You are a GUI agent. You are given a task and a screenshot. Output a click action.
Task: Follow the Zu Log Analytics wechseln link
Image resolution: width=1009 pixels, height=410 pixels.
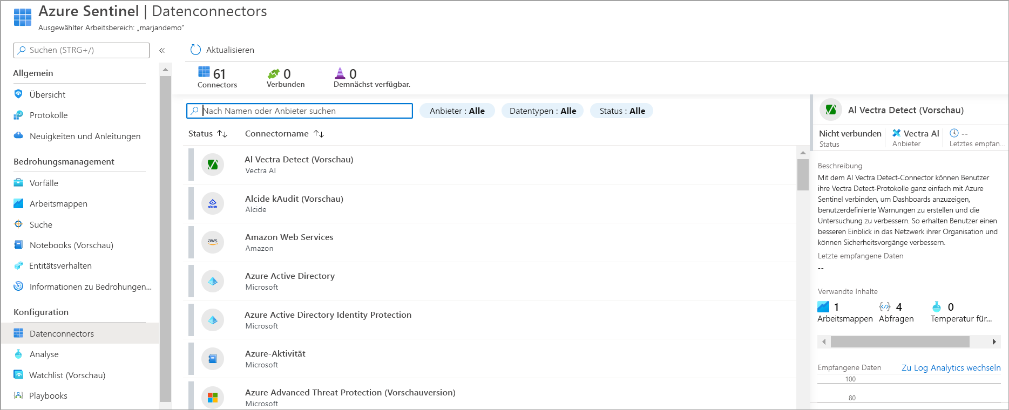coord(951,367)
